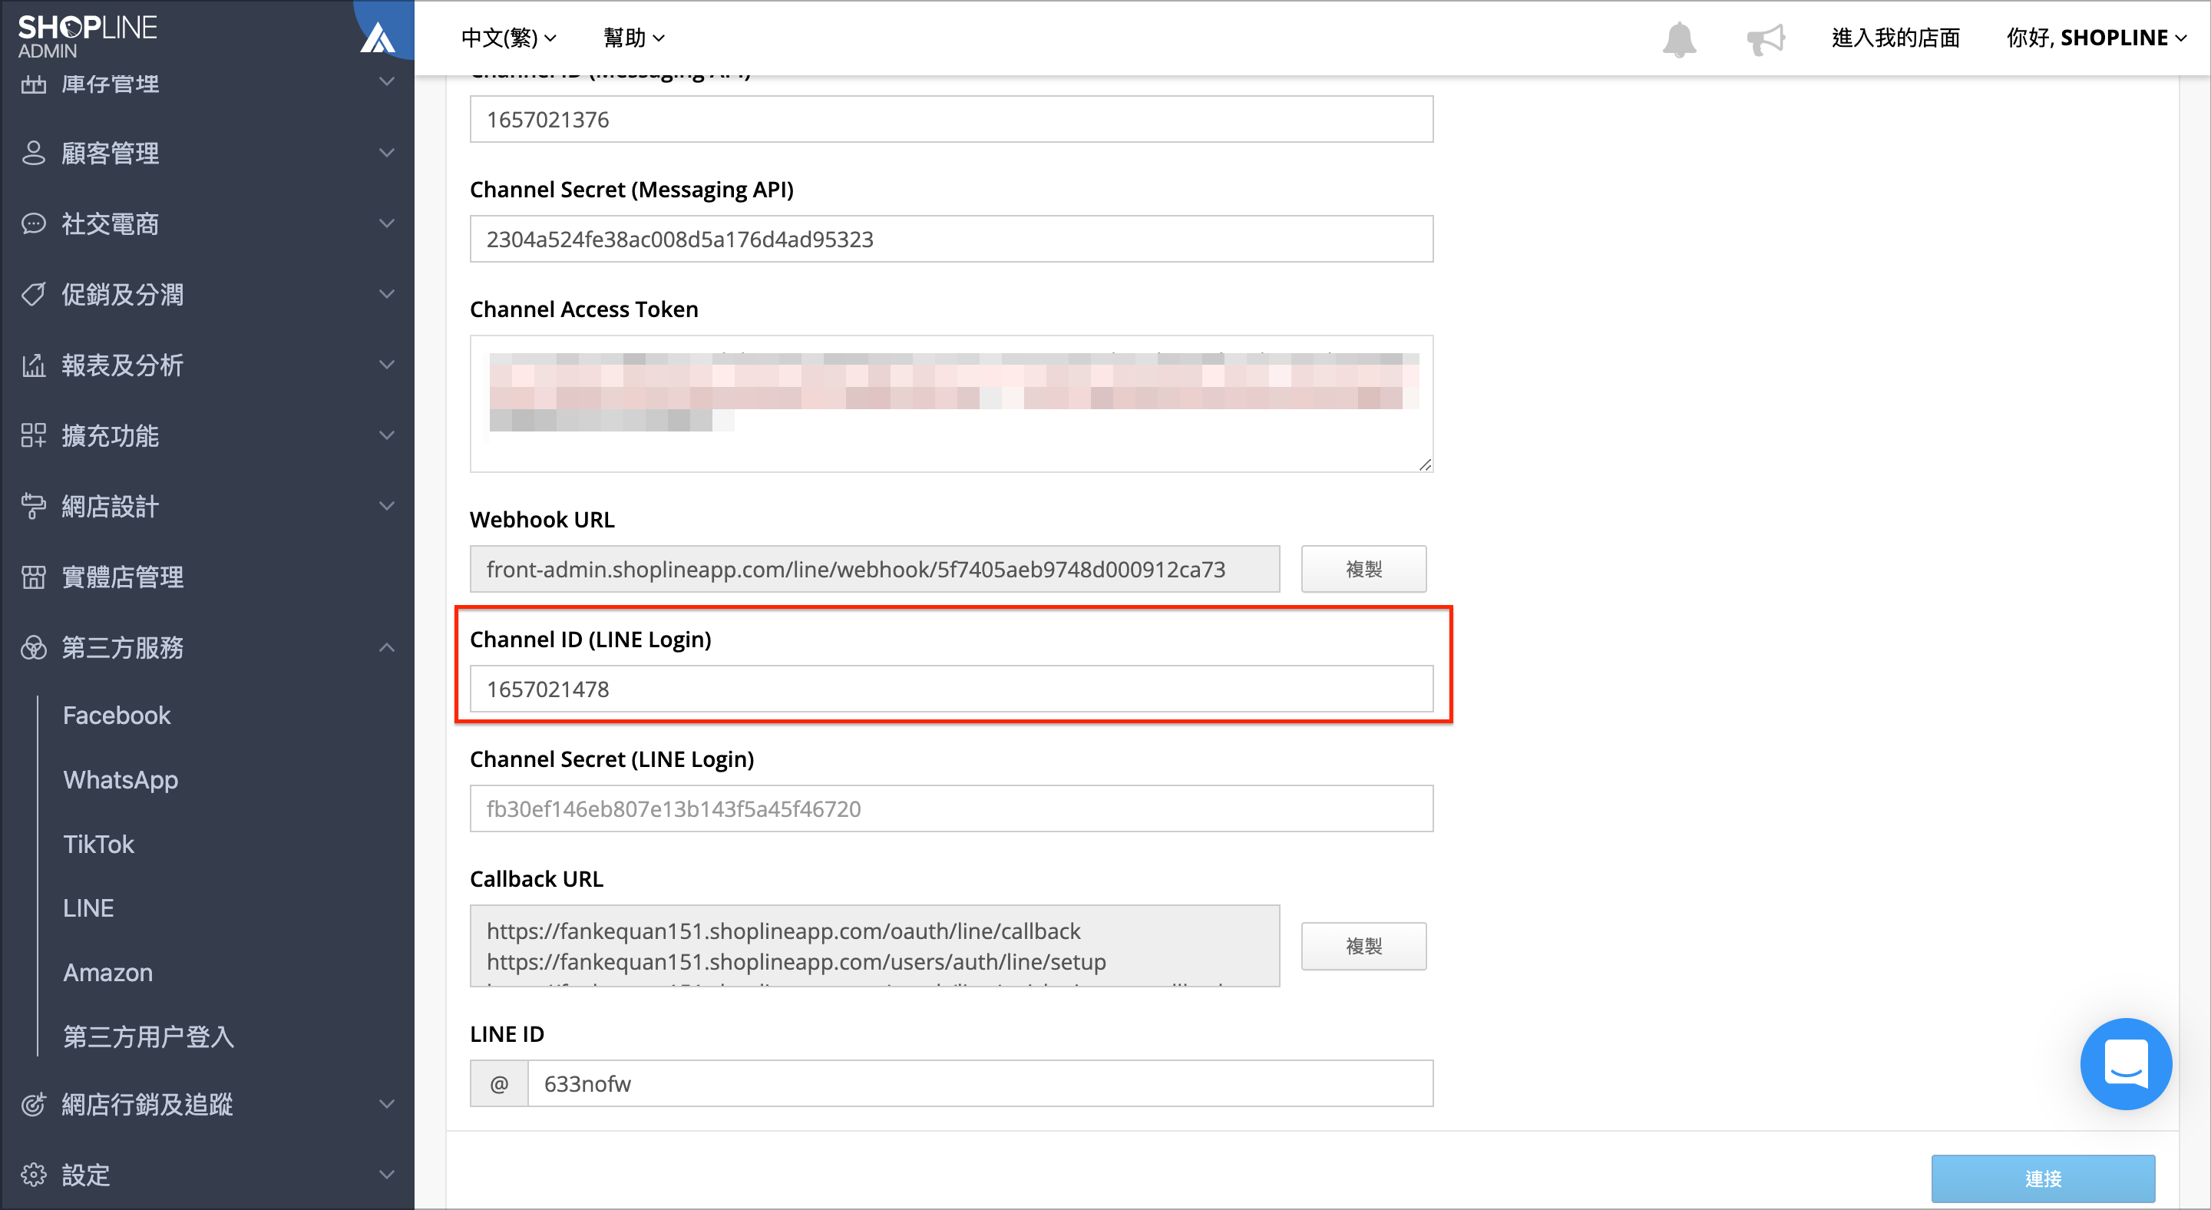Viewport: 2211px width, 1210px height.
Task: Expand the 報表及分析 menu chevron
Action: pyautogui.click(x=387, y=365)
